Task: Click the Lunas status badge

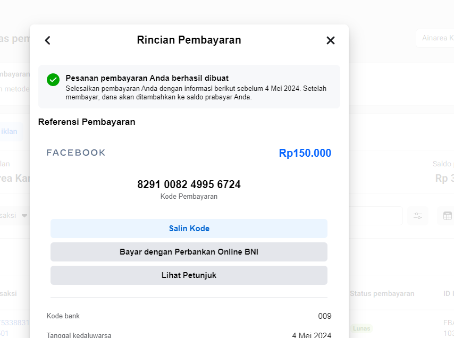Action: [361, 328]
